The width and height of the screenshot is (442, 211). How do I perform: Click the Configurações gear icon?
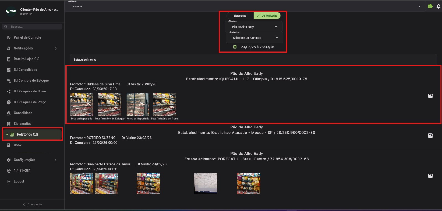click(x=9, y=160)
